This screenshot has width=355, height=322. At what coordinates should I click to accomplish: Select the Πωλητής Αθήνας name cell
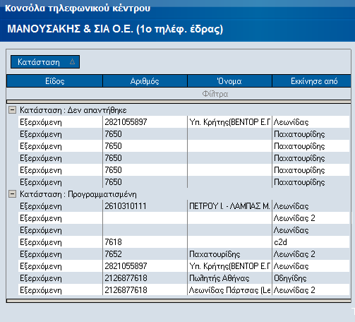(229, 278)
